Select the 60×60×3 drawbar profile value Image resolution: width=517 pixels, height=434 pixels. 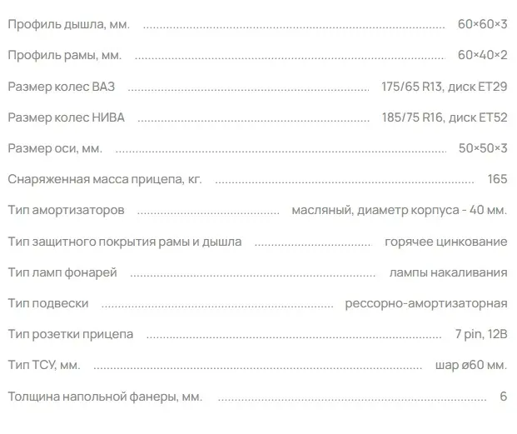point(482,24)
